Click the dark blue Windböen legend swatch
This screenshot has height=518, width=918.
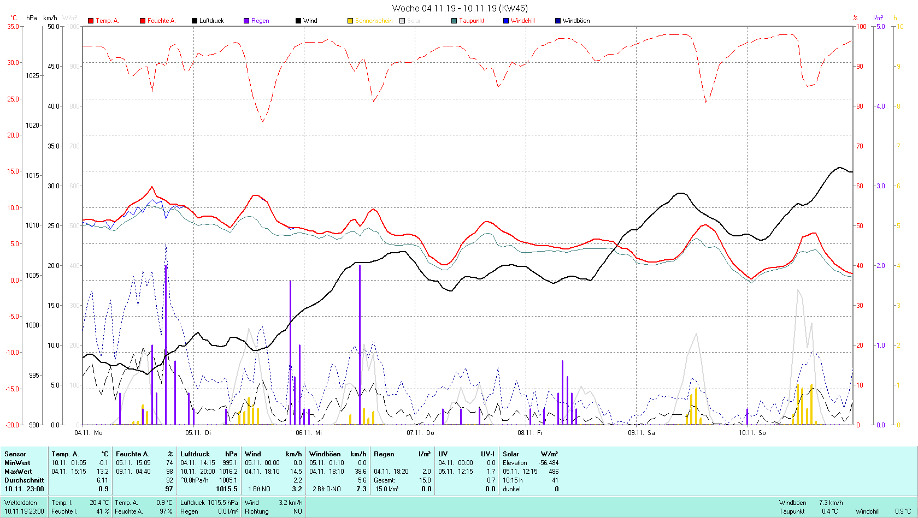pyautogui.click(x=558, y=21)
